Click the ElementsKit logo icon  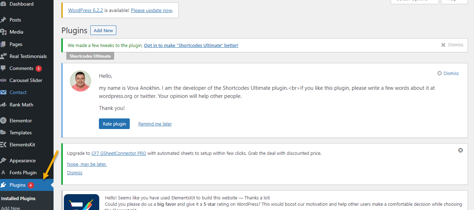tap(3, 145)
